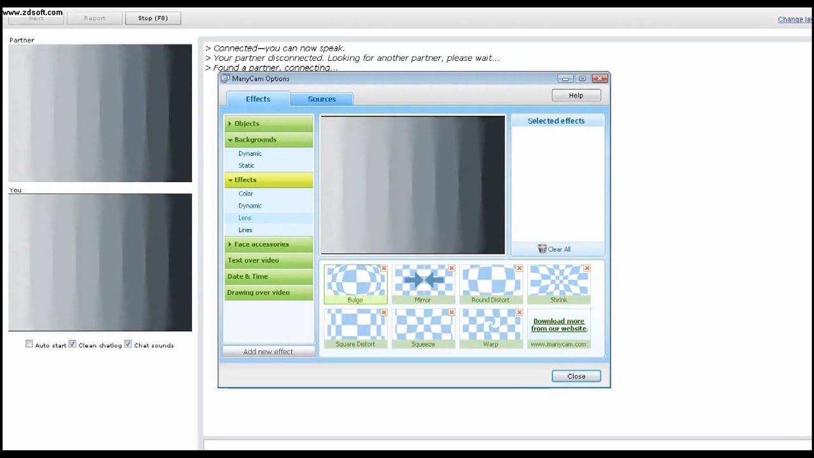Remove Bulge effect with its red X
This screenshot has height=458, width=814.
click(x=383, y=268)
